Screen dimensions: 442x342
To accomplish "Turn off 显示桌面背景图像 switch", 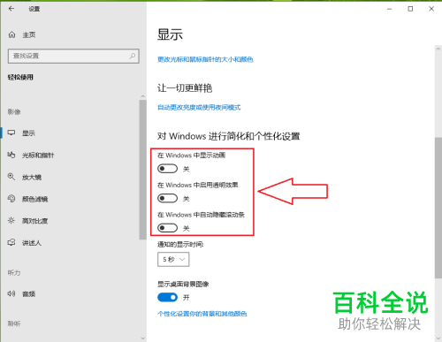I will point(167,297).
